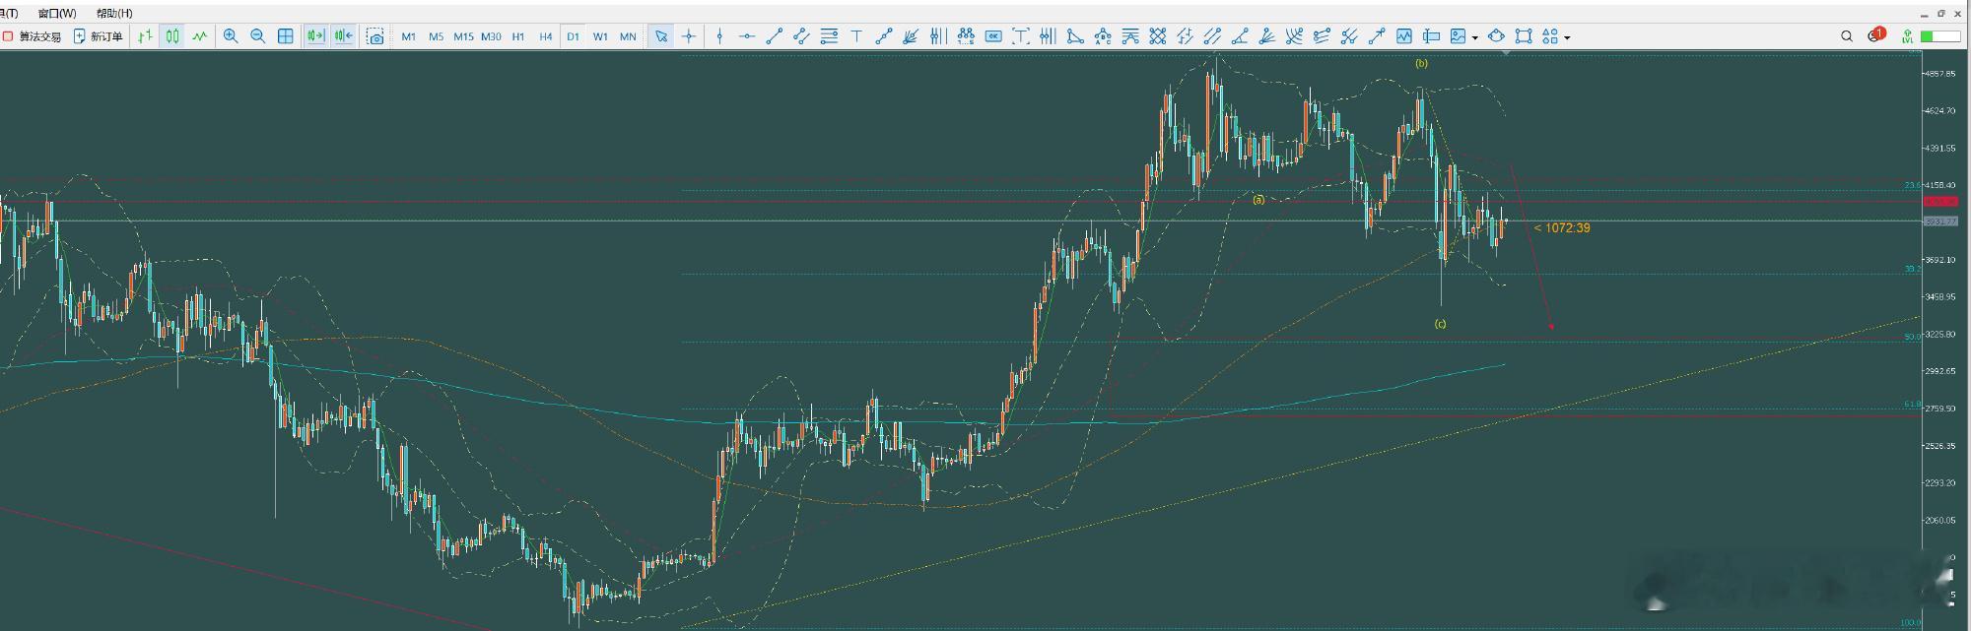The width and height of the screenshot is (1971, 631).
Task: Switch chart to line chart type
Action: tap(200, 36)
